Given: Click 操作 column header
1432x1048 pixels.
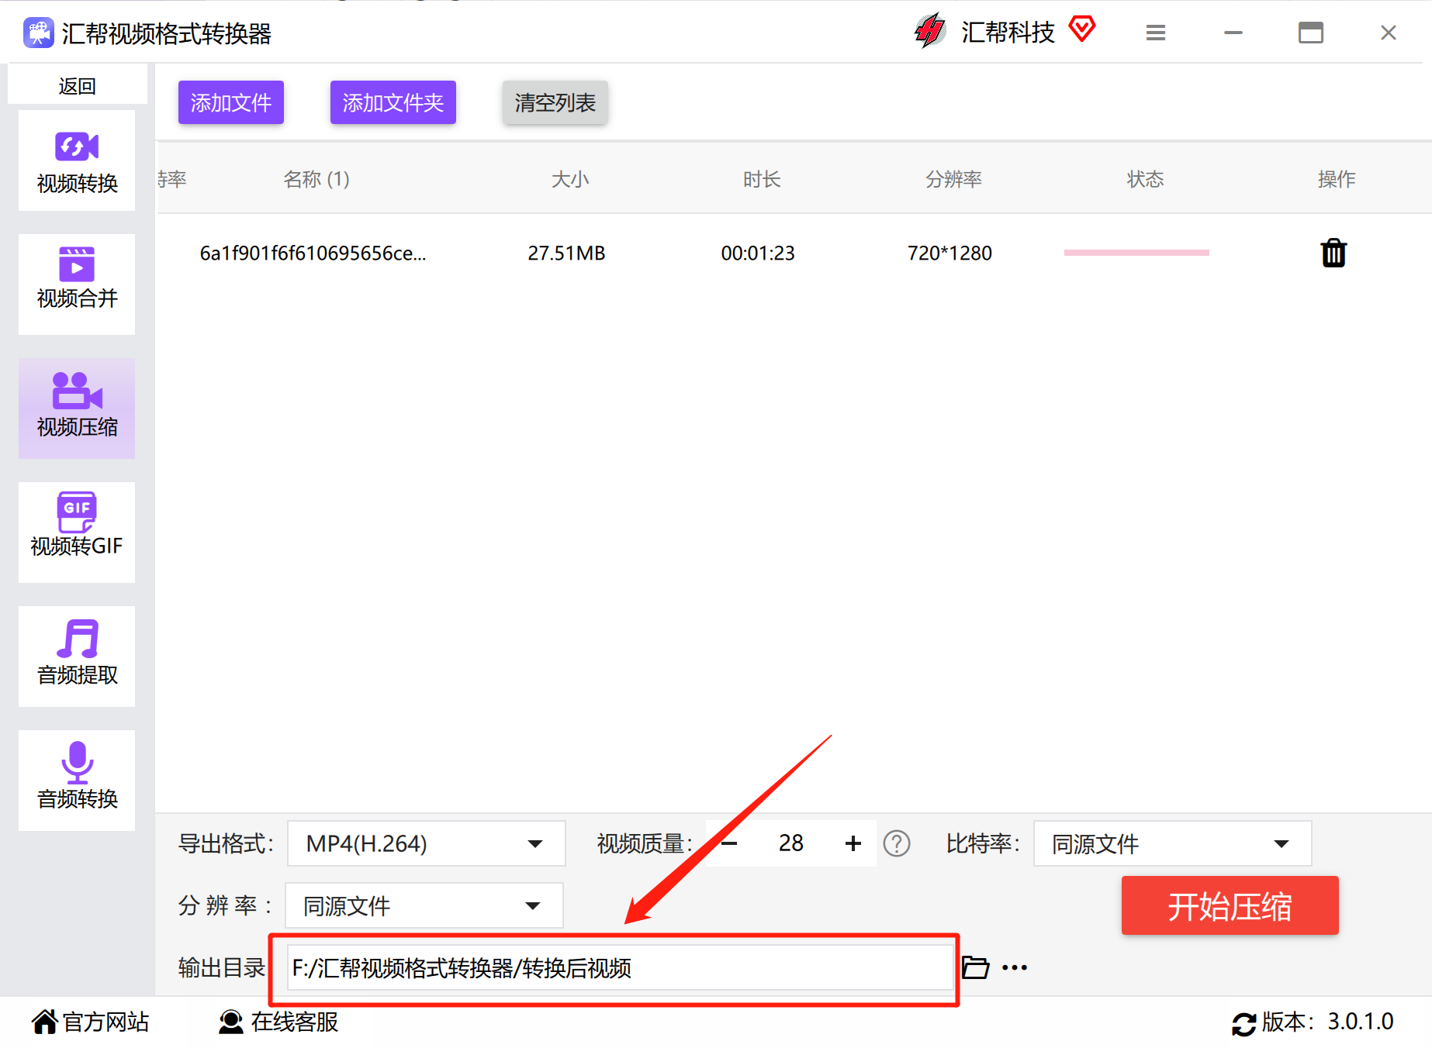Looking at the screenshot, I should pyautogui.click(x=1337, y=180).
